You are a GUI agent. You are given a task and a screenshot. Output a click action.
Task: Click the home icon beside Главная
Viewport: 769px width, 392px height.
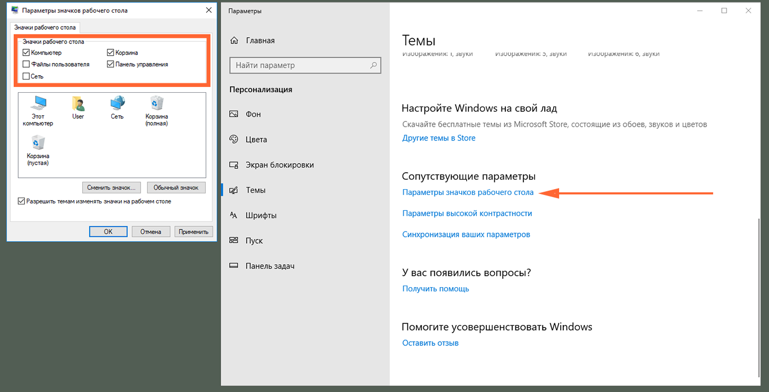pyautogui.click(x=234, y=41)
